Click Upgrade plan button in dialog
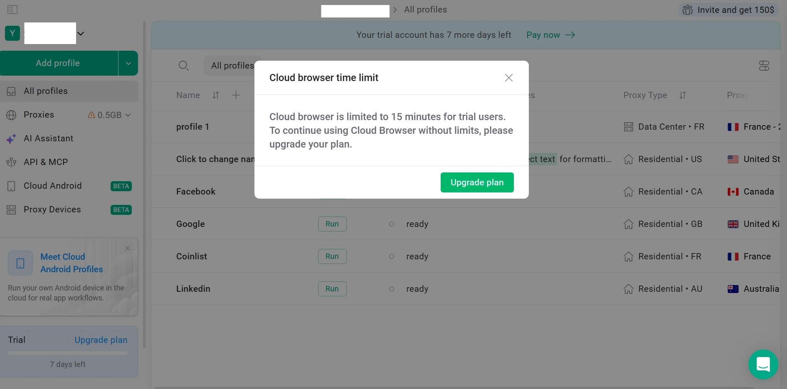The height and width of the screenshot is (389, 787). coord(477,182)
